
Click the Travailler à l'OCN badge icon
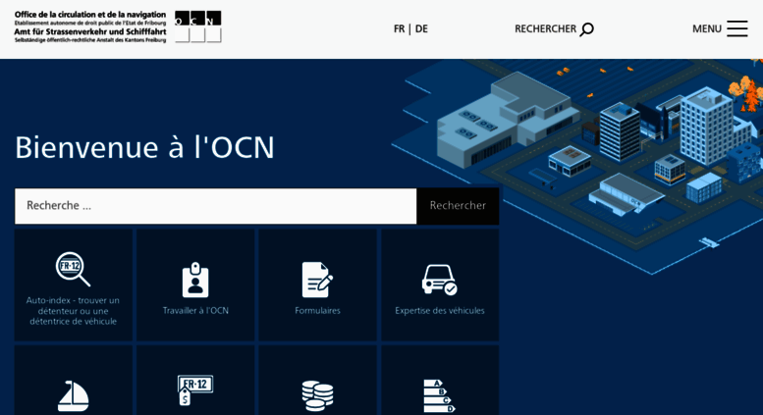(195, 280)
